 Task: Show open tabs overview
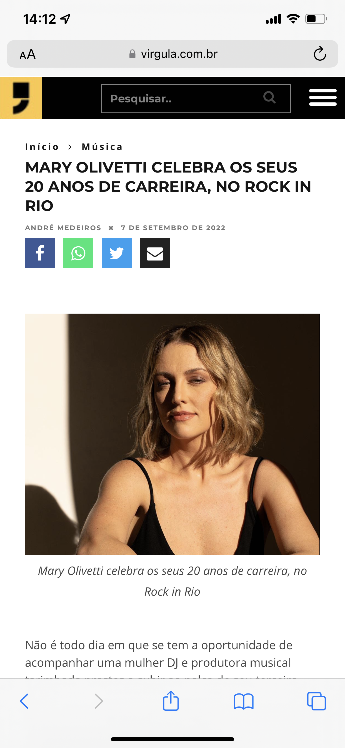pos(316,701)
